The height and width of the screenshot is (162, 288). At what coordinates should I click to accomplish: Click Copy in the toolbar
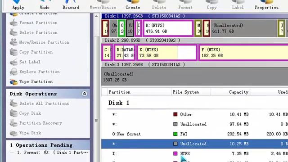(211, 5)
